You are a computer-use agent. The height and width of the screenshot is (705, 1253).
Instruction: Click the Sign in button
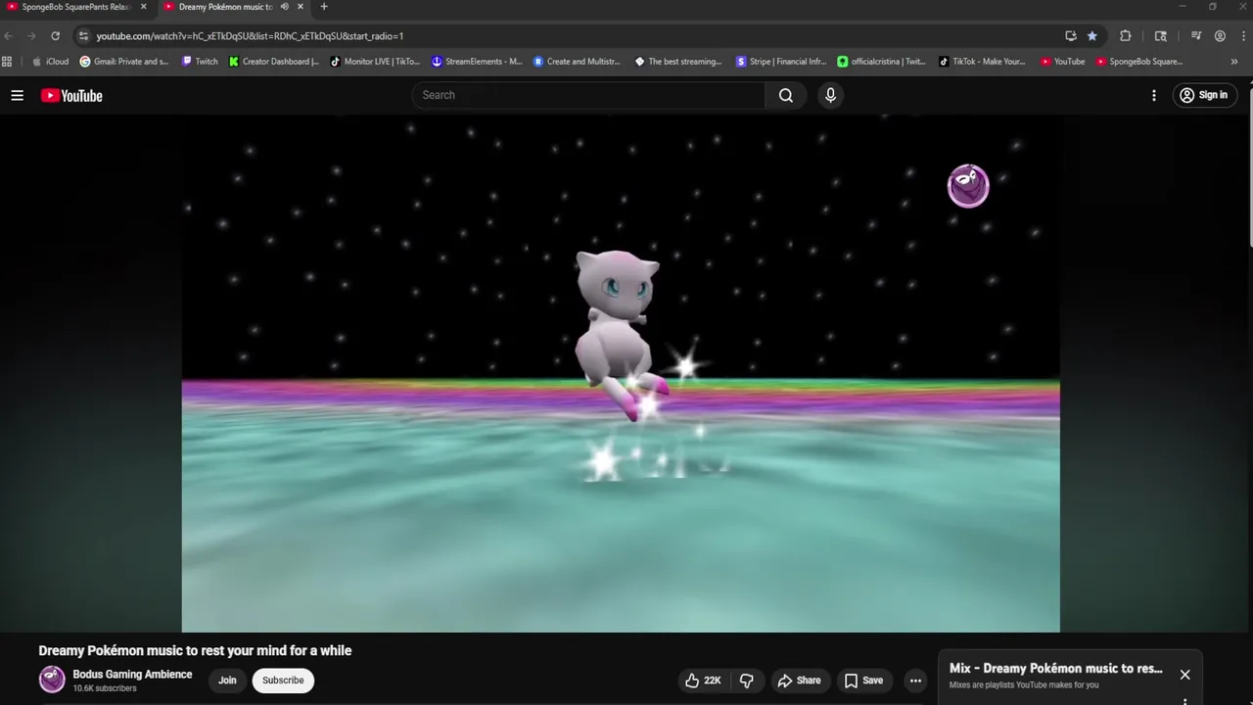(1203, 95)
